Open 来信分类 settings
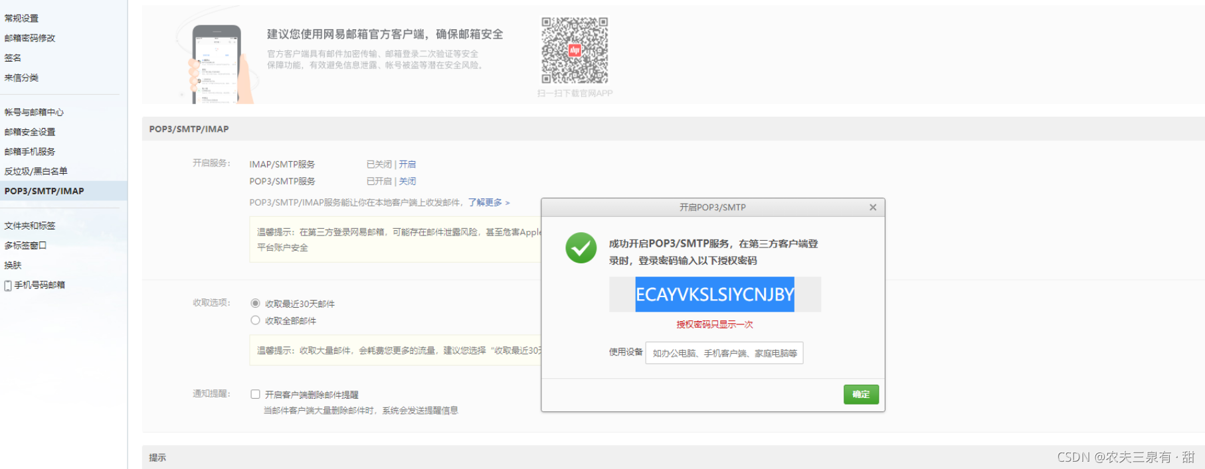The image size is (1205, 469). (21, 78)
